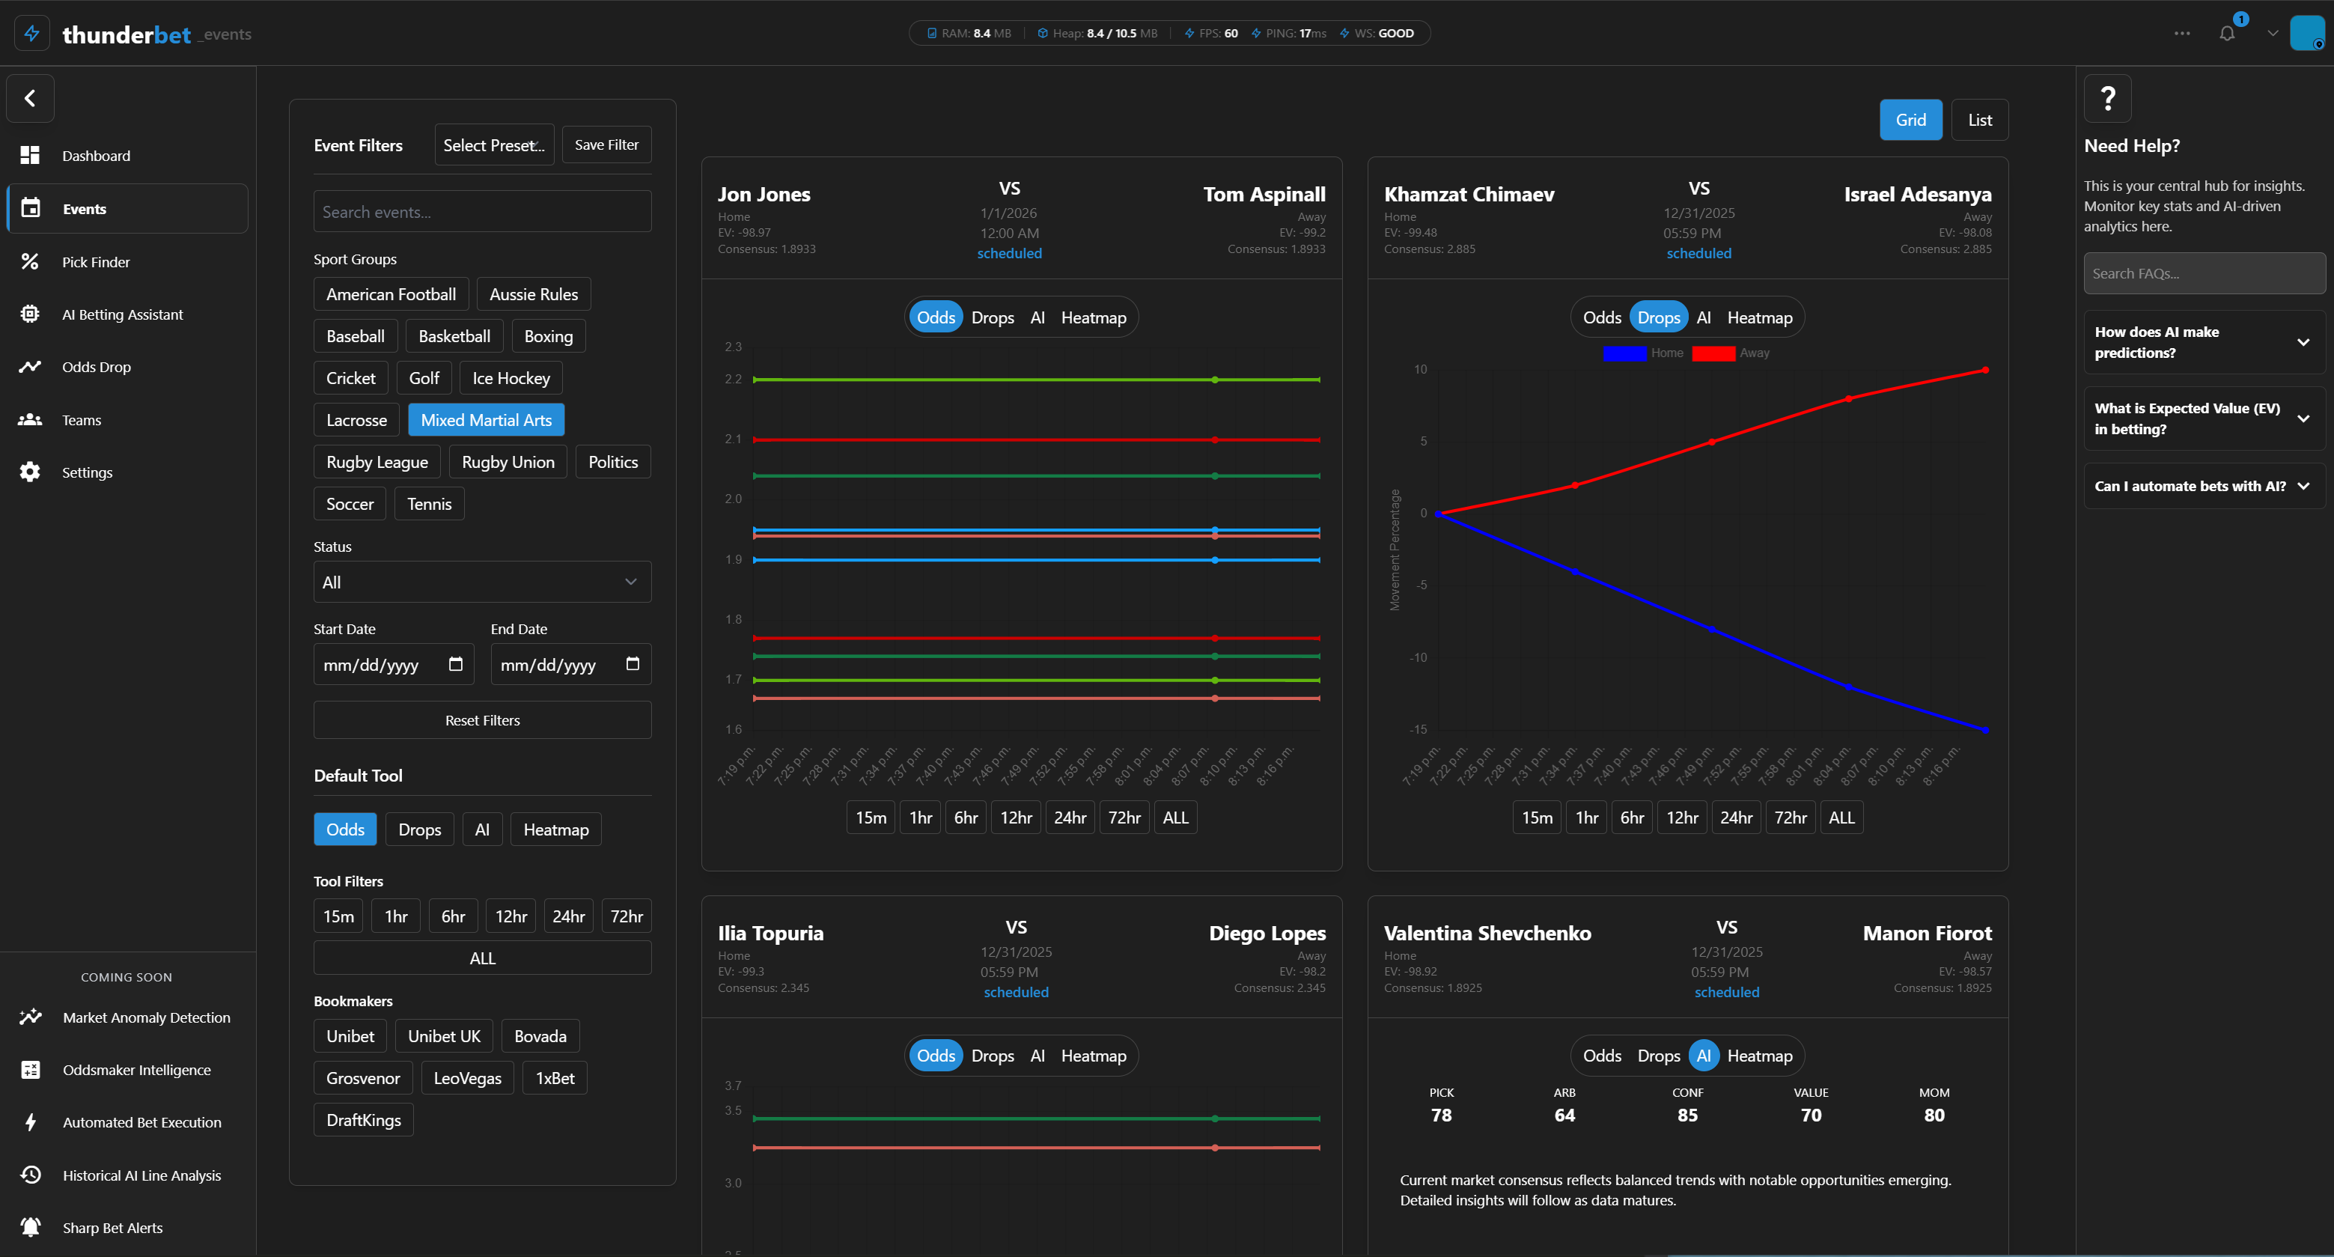Click the Odds Drop trend icon
Image resolution: width=2334 pixels, height=1257 pixels.
[30, 367]
